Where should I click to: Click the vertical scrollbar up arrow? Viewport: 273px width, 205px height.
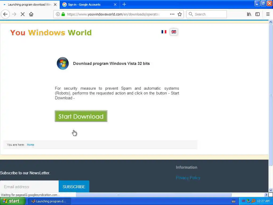coord(271,22)
